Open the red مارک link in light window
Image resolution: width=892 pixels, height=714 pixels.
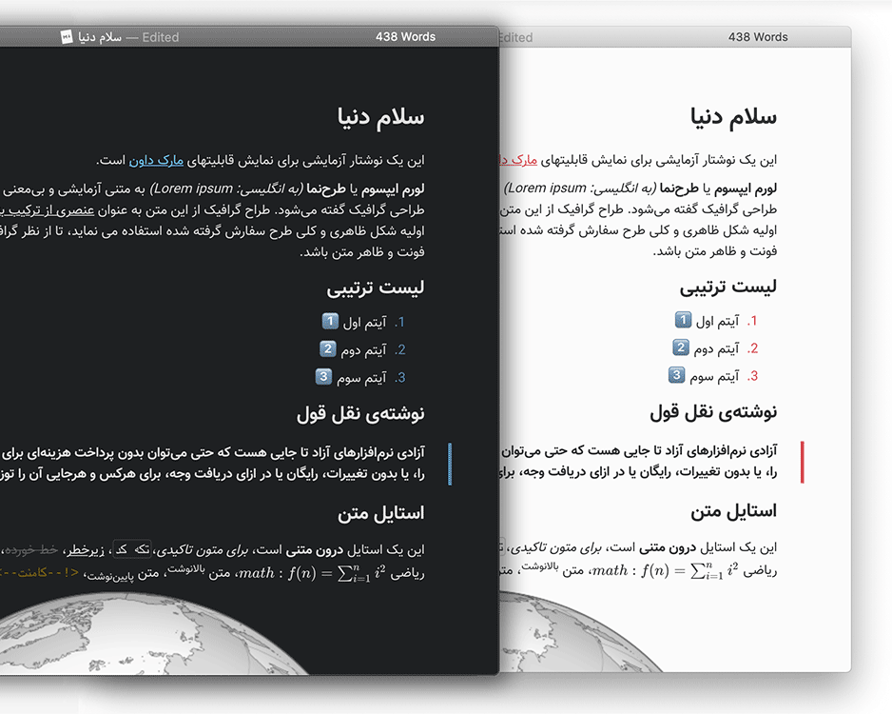(x=519, y=160)
